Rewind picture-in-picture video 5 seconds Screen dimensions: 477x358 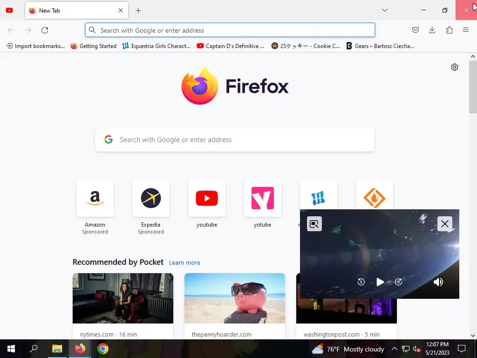(x=361, y=282)
